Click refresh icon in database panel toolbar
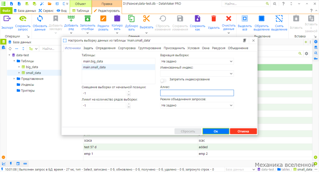This screenshot has width=319, height=172. [10, 49]
